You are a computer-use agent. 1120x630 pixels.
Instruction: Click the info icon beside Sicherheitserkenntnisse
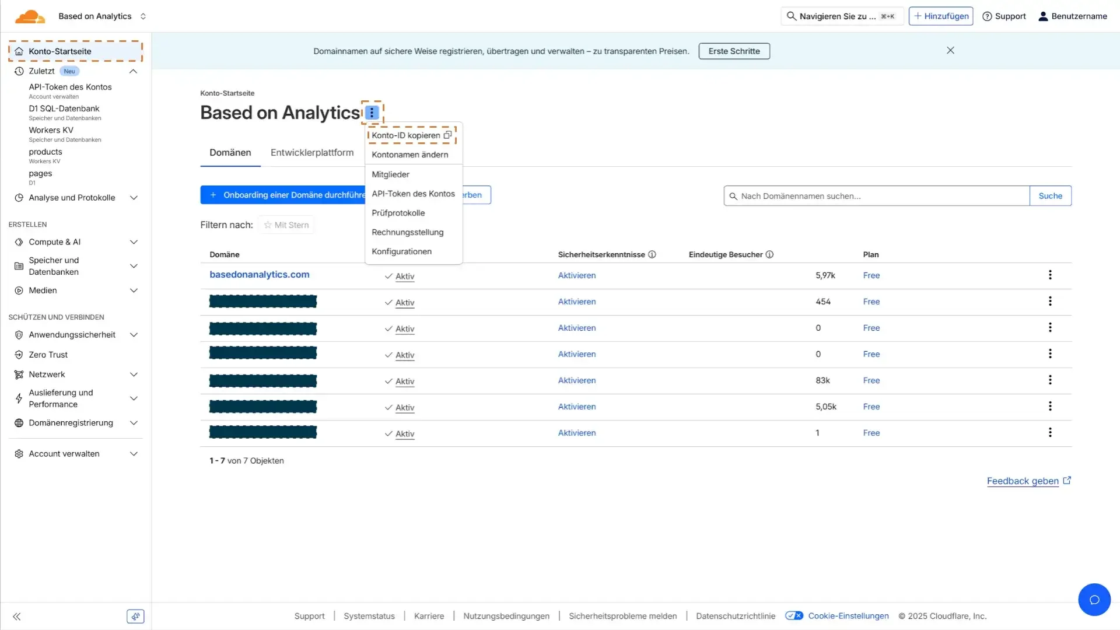pyautogui.click(x=652, y=254)
